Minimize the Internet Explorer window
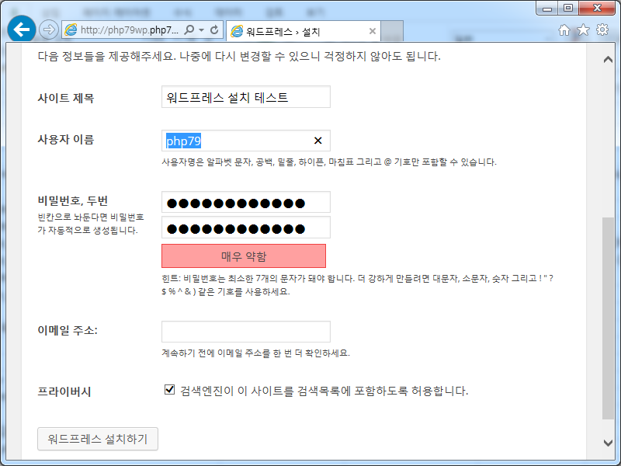 [547, 9]
